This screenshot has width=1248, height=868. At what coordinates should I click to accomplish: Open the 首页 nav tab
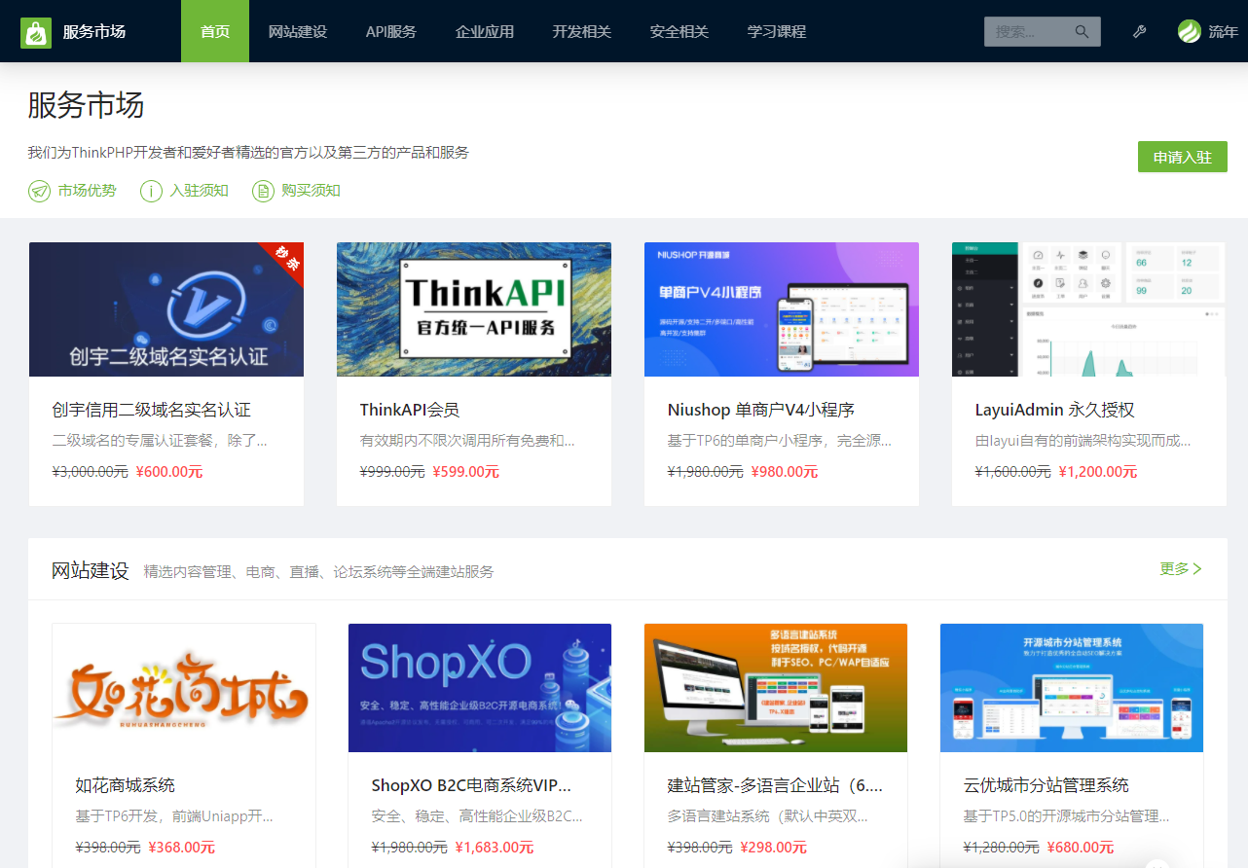215,31
